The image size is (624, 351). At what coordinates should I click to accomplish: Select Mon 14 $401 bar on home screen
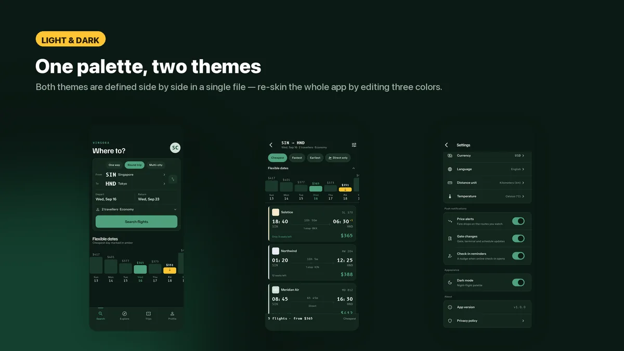(111, 267)
